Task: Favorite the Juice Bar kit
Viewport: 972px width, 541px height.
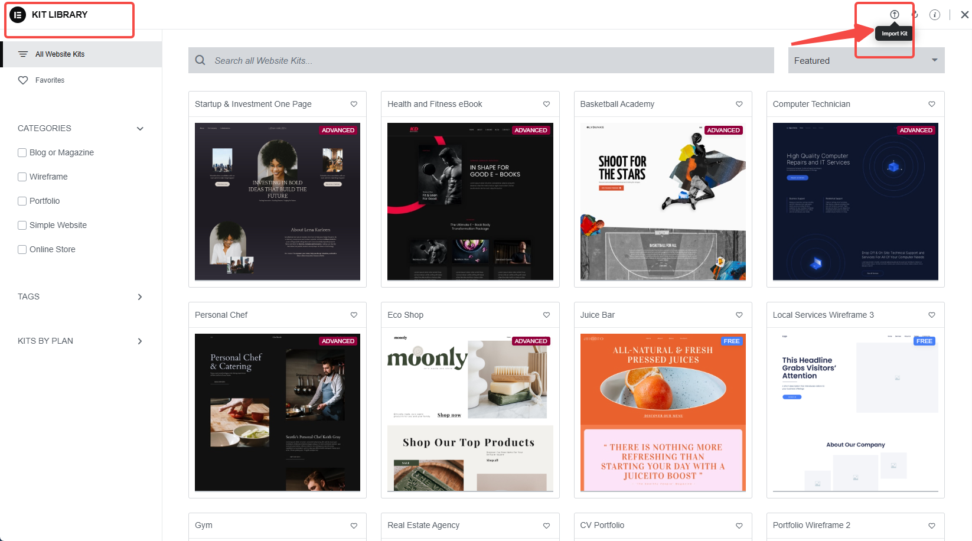Action: point(739,315)
